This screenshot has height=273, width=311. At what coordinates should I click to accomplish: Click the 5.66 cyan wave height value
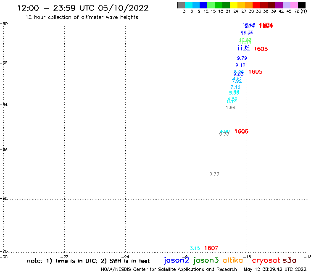pos(234,92)
